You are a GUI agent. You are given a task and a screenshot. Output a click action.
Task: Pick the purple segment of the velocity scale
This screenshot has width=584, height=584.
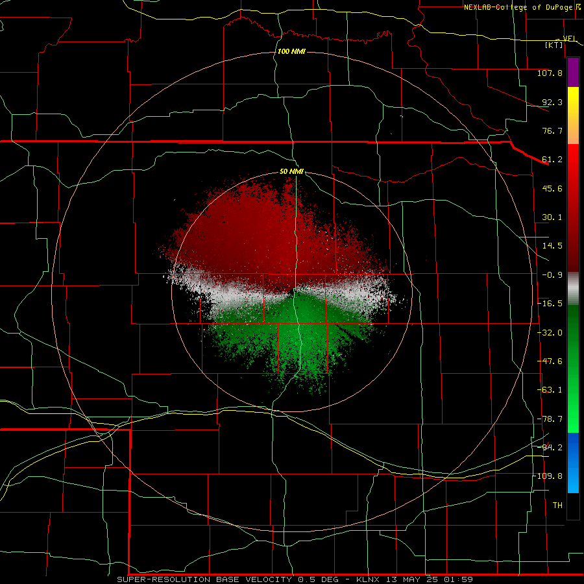click(x=573, y=72)
